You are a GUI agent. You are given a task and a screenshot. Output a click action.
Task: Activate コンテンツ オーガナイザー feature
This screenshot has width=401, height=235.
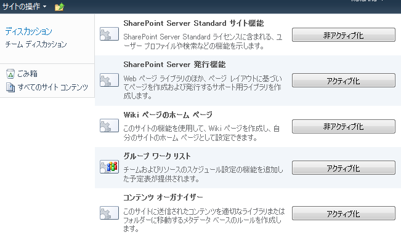click(344, 213)
